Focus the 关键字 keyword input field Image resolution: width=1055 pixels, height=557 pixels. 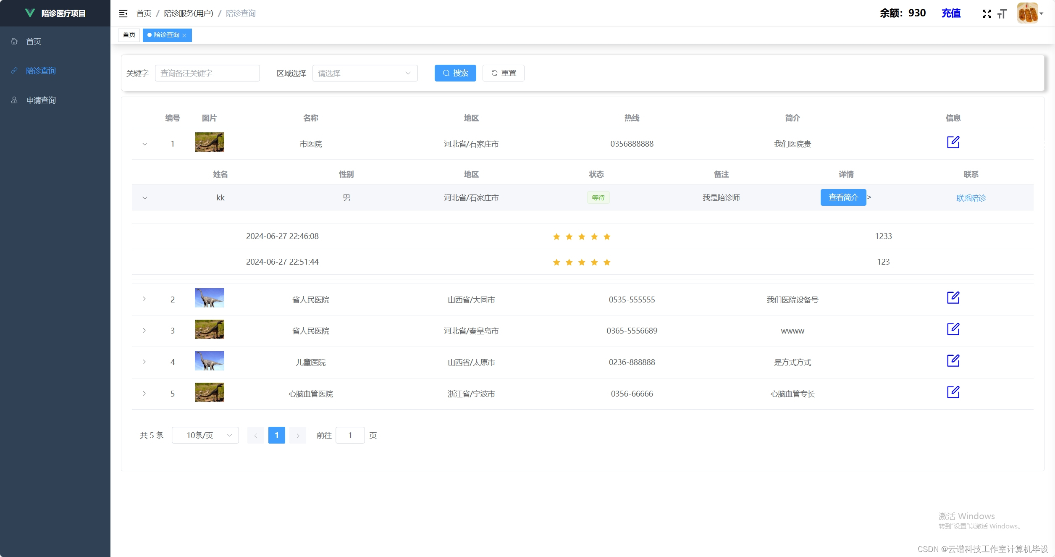[207, 73]
